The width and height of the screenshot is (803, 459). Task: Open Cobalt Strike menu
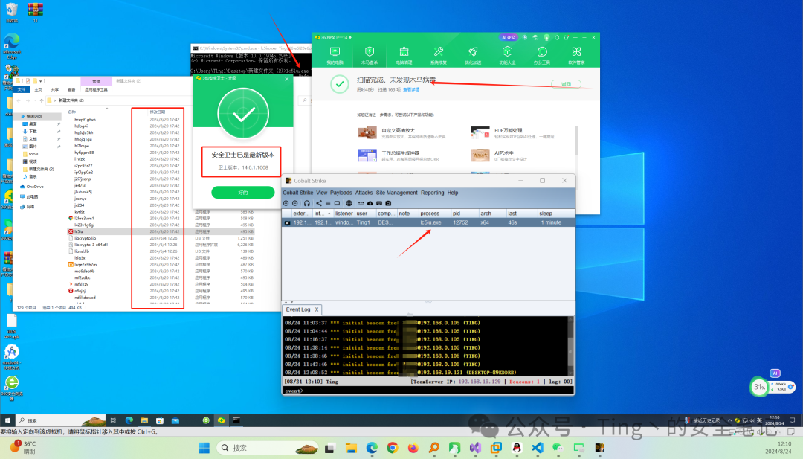point(298,193)
